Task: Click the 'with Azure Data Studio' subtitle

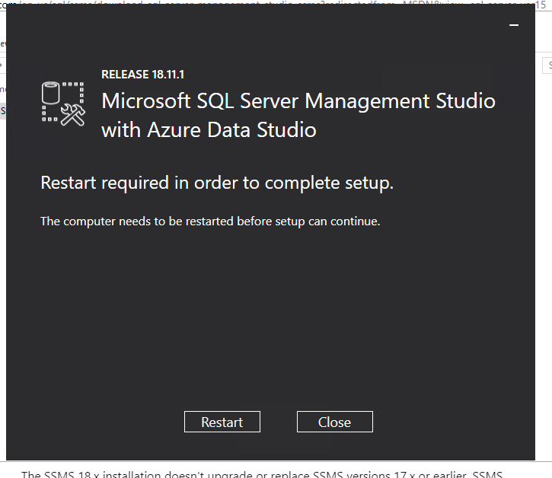Action: tap(209, 130)
